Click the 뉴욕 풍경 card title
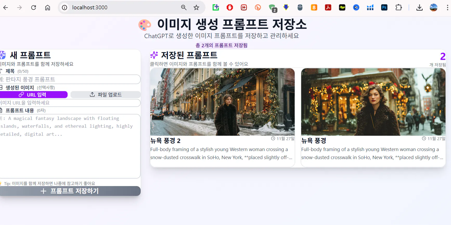The image size is (451, 225). [x=314, y=141]
